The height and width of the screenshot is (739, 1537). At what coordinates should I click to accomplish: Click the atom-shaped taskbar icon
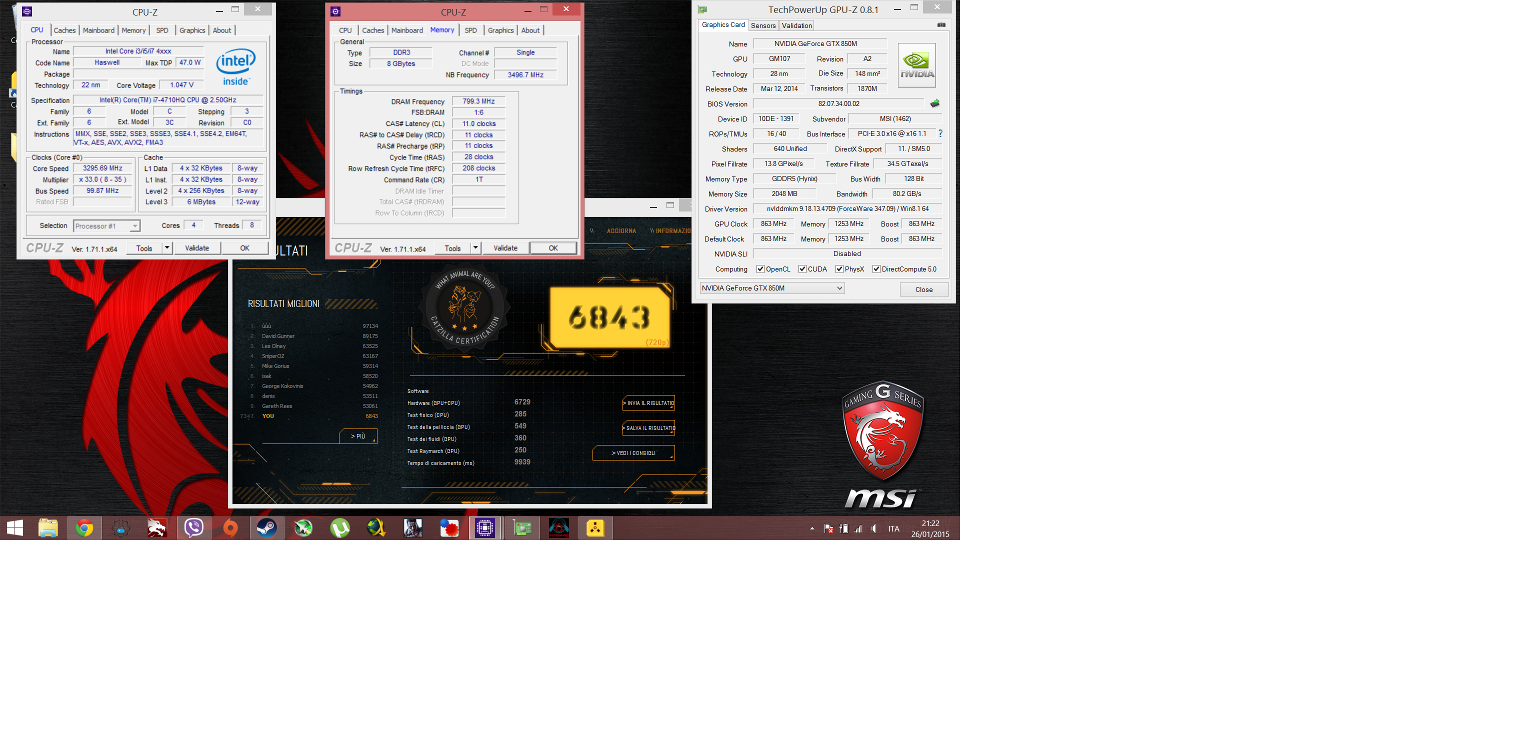(x=120, y=528)
